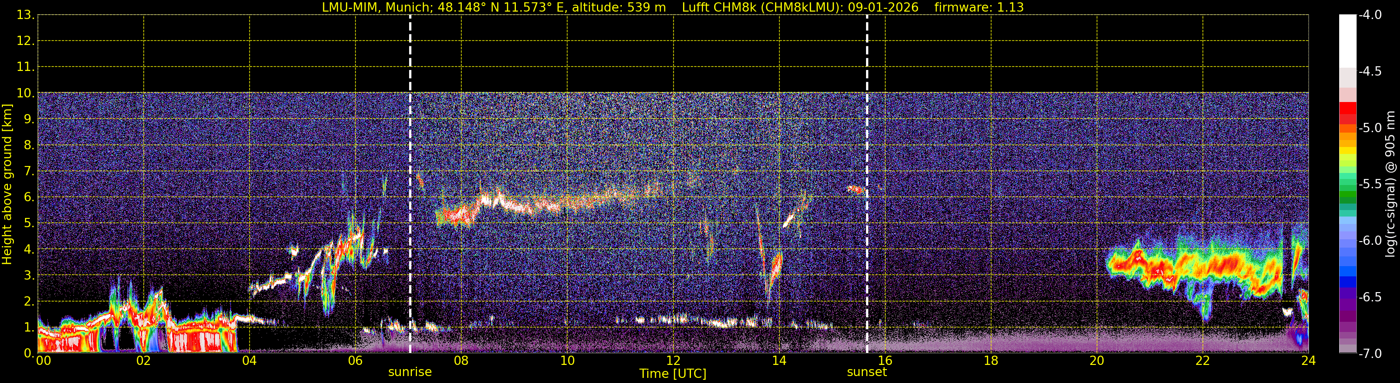The image size is (1400, 383).
Task: Click the 'firmware: 1.13' text in title
Action: tap(979, 7)
